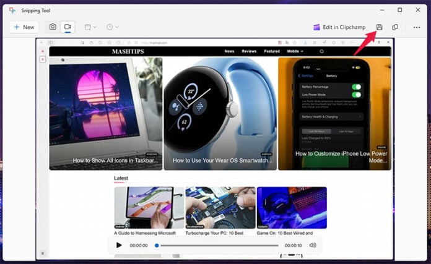Open the See more three-dots menu

417,27
